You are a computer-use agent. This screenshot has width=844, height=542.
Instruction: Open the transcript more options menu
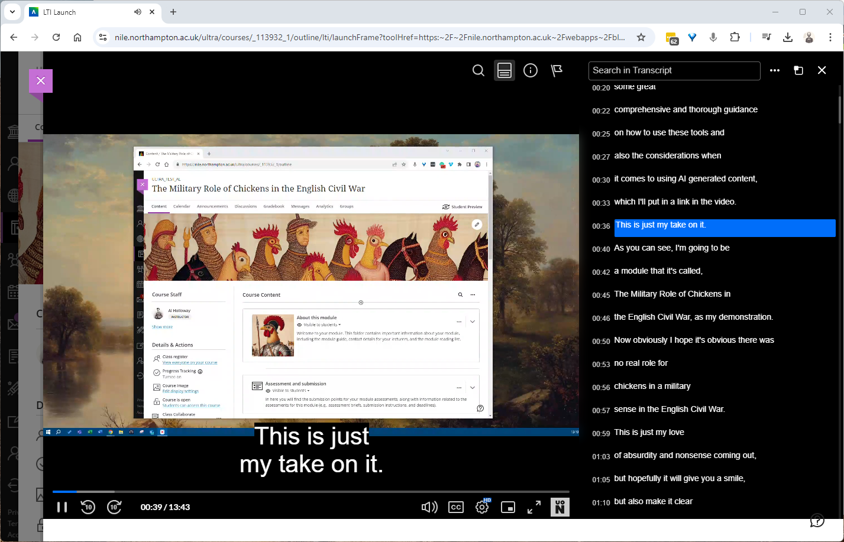pyautogui.click(x=775, y=70)
